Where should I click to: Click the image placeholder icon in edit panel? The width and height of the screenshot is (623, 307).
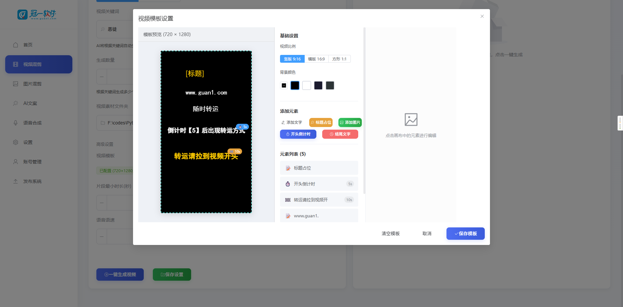[x=411, y=120]
